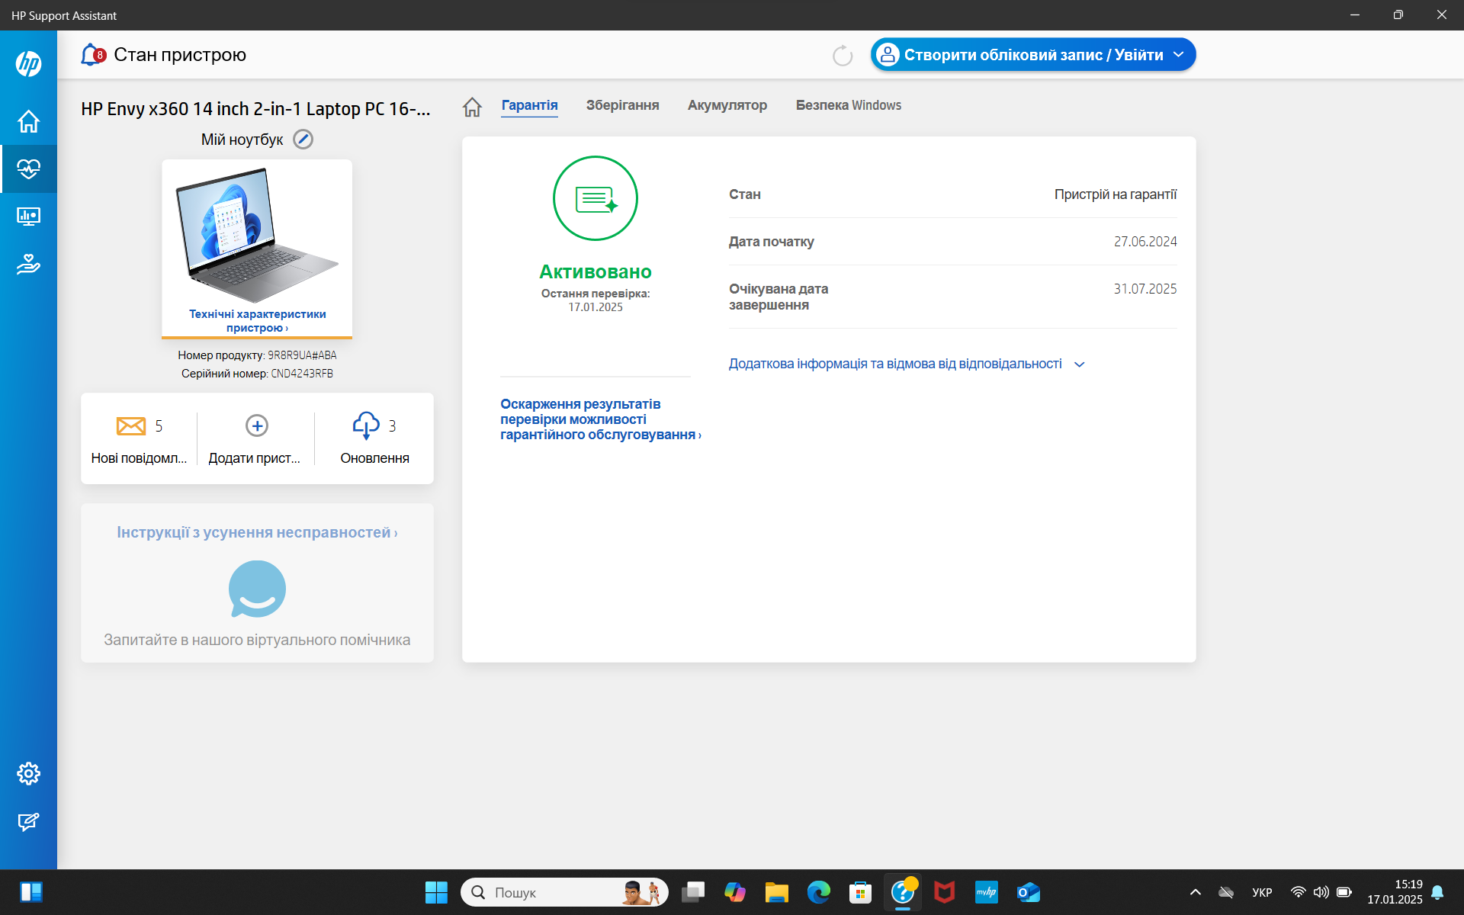The image size is (1464, 915).
Task: Click the home icon beside Гарантія tab
Action: tap(472, 107)
